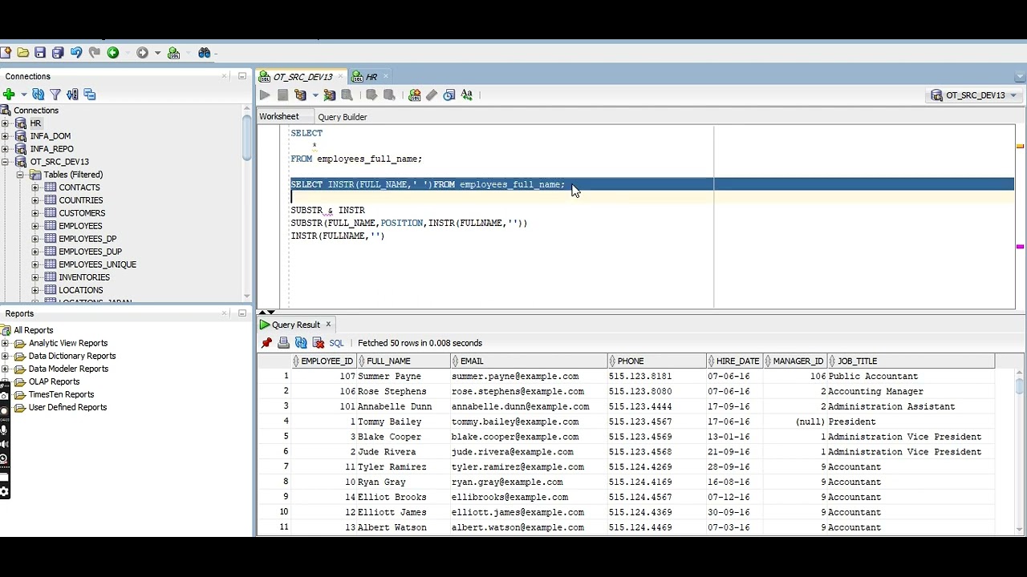
Task: Switch to the HR worksheet tab
Action: point(371,77)
